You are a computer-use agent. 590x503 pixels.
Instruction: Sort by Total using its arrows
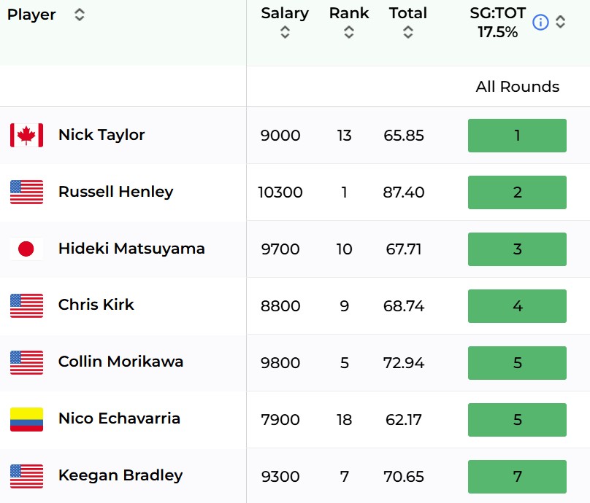408,32
